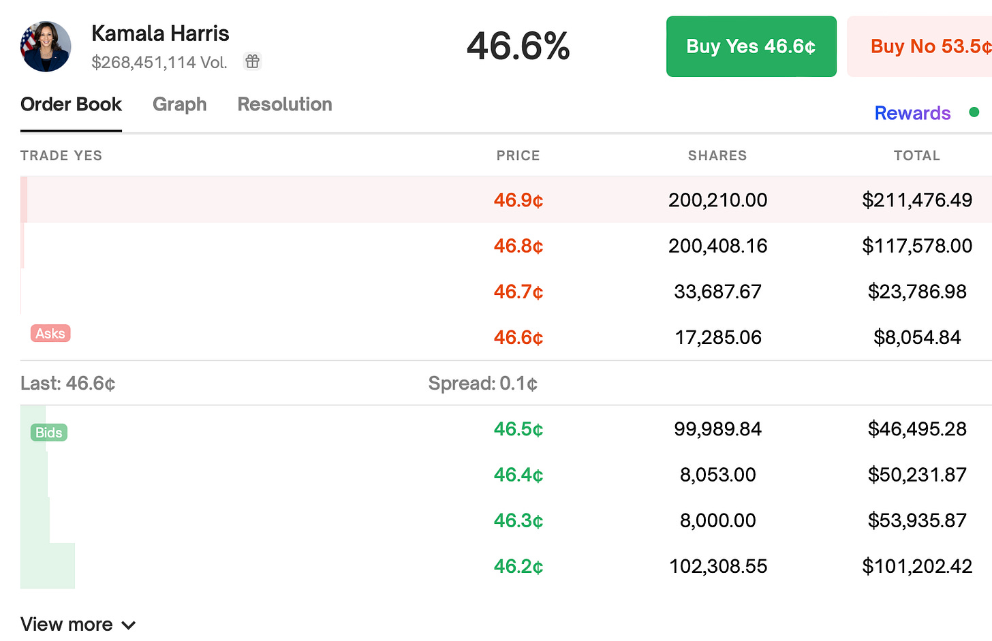Screen dimensions: 992x641
Task: Click the green Rewards status dot
Action: tap(974, 112)
